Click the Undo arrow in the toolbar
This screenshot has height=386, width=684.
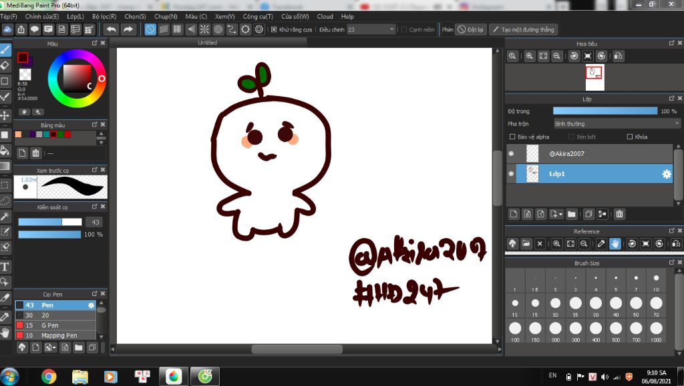click(112, 29)
